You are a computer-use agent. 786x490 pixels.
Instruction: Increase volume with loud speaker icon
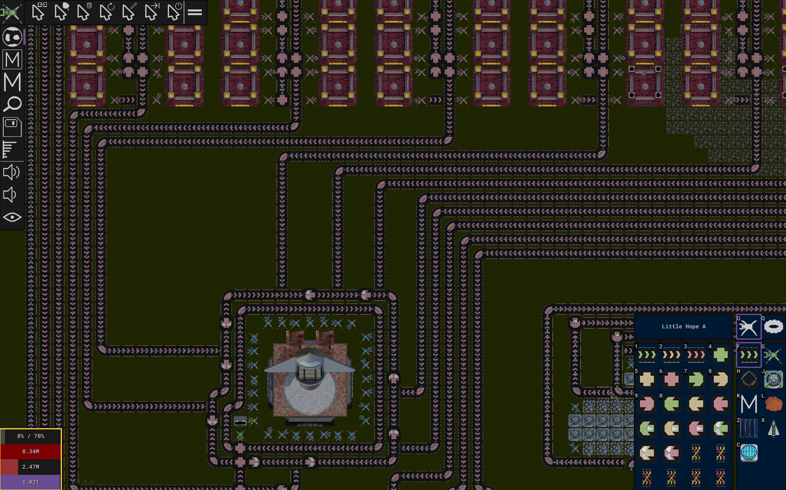pyautogui.click(x=11, y=172)
